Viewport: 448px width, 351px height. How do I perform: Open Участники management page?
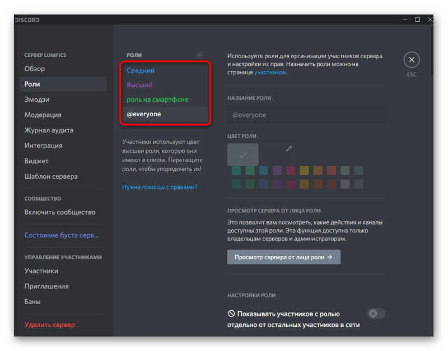[63, 271]
